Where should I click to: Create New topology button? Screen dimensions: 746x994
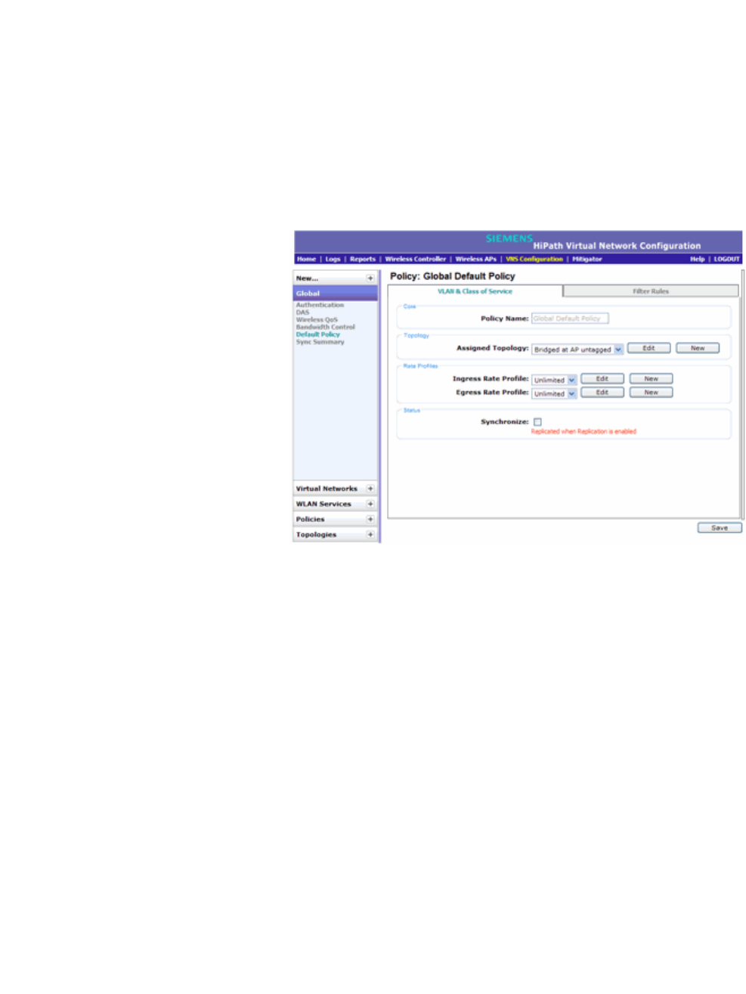pos(698,348)
